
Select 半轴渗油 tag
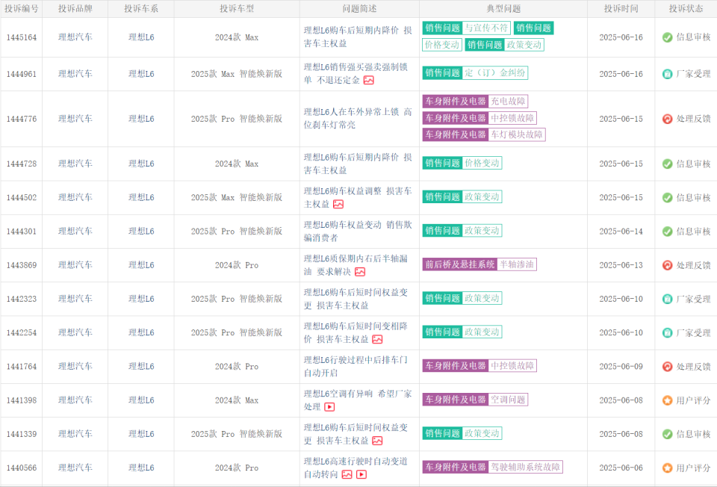pos(517,264)
